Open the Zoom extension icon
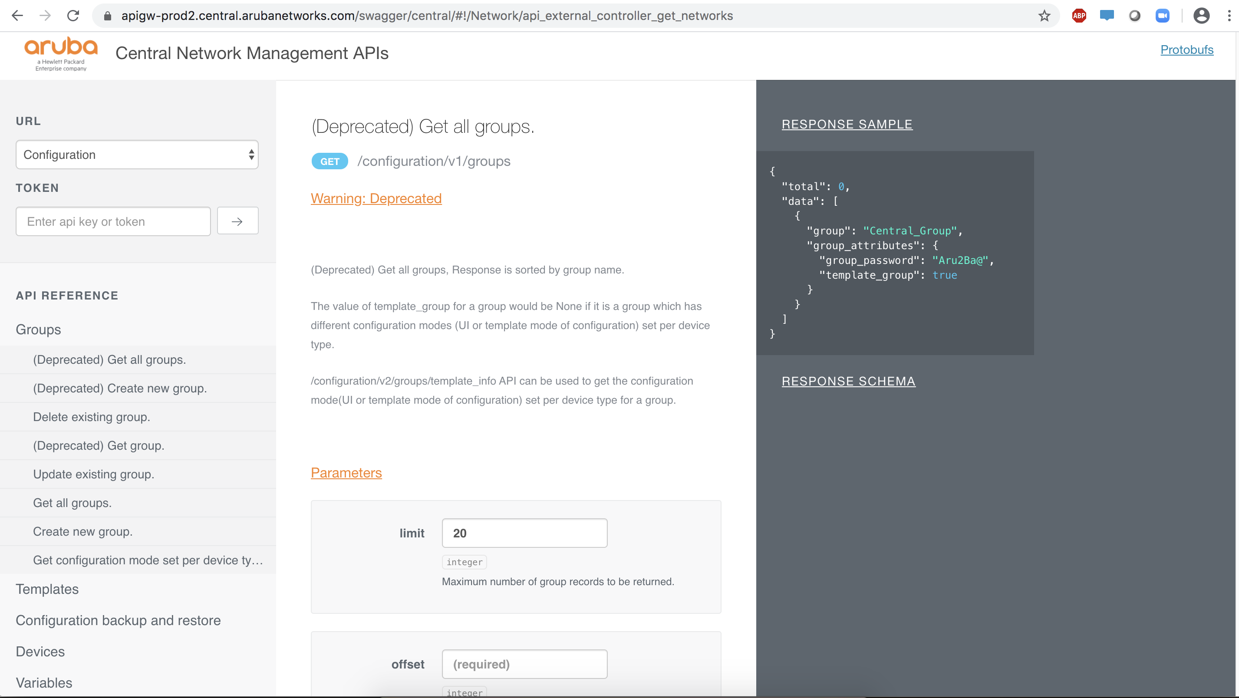 click(1162, 16)
